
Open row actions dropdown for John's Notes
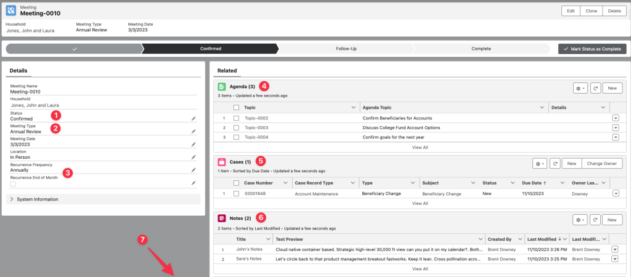point(614,249)
